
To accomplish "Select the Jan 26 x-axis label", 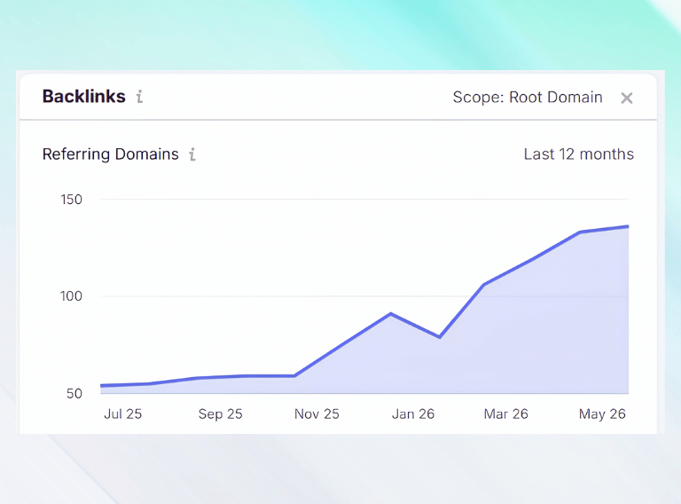I will [413, 413].
